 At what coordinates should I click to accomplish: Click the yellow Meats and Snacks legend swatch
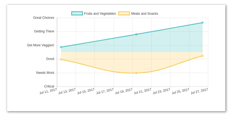coord(124,14)
